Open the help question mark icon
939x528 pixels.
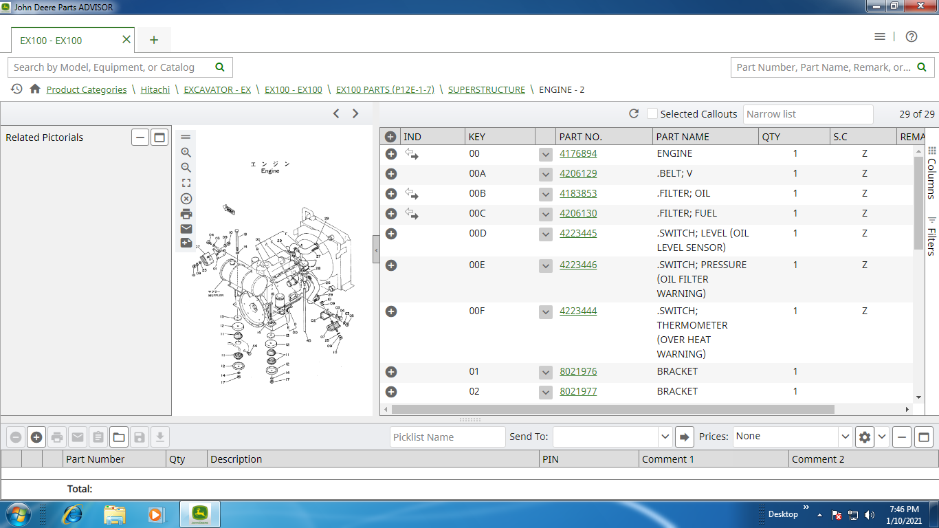point(912,37)
